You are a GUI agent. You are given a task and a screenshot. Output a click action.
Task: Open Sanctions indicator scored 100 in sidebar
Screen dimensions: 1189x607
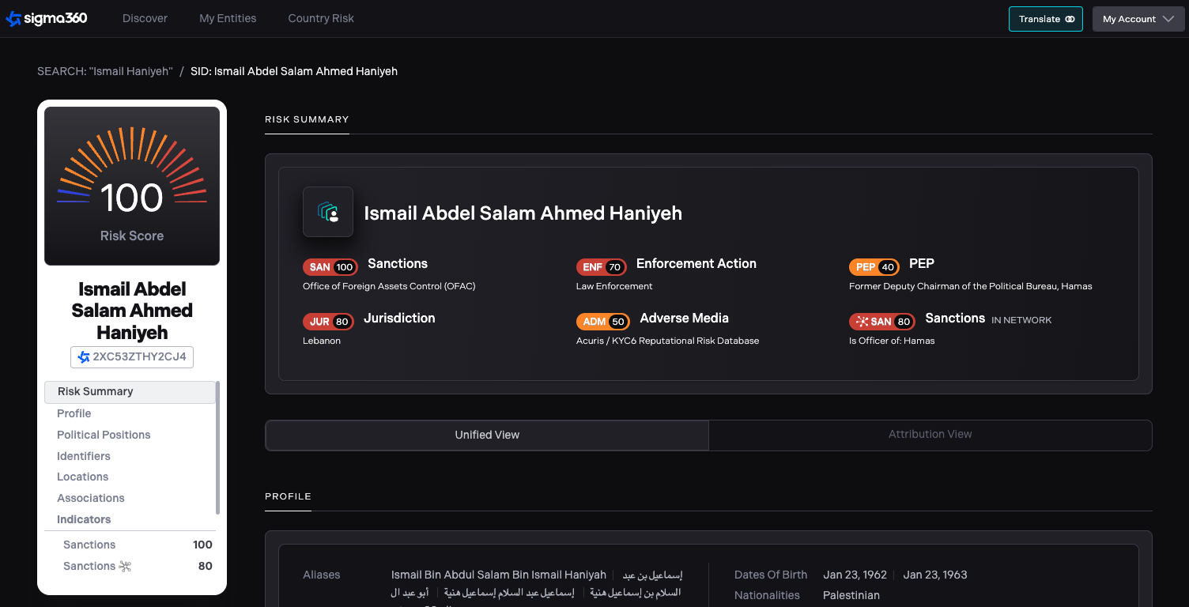[x=89, y=545]
